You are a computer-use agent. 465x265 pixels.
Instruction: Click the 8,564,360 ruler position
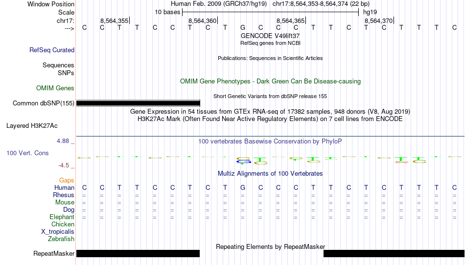[x=203, y=20]
